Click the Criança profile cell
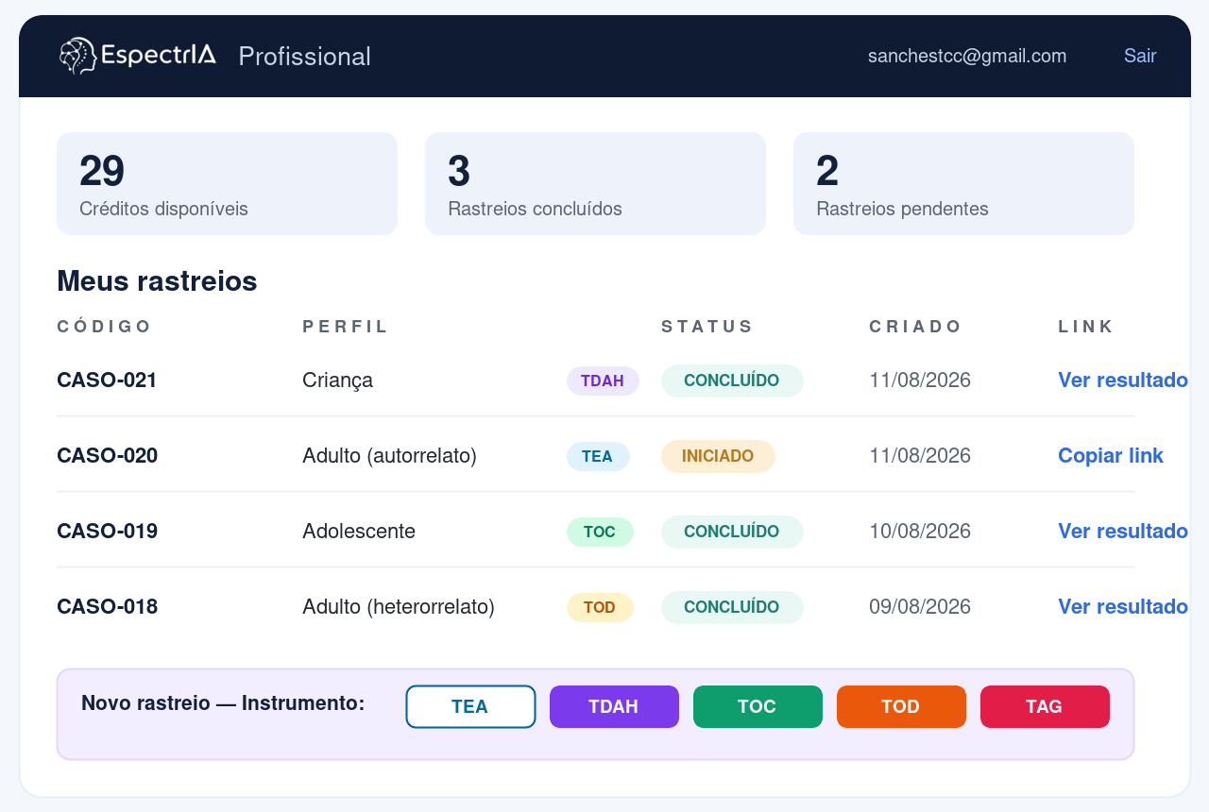1209x812 pixels. click(x=337, y=381)
